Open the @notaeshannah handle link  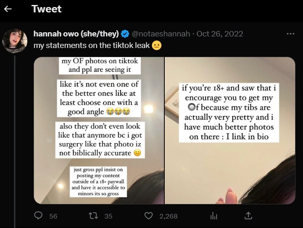point(161,34)
